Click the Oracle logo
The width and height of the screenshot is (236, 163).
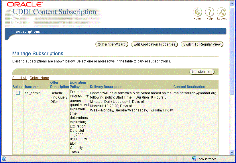25,4
